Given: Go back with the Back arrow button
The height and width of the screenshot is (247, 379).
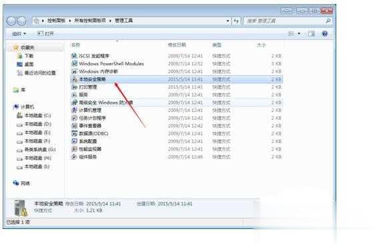Looking at the screenshot, I should pos(11,21).
